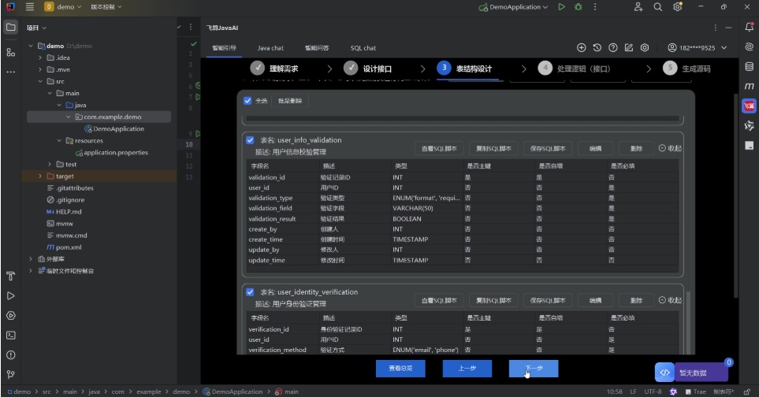Open the main hamburger menu
759x397 pixels.
pos(29,7)
